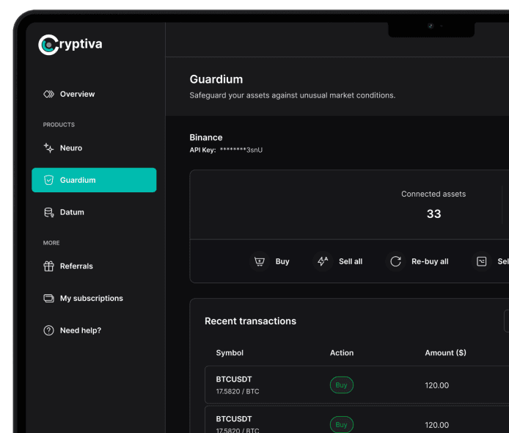509x433 pixels.
Task: Click Buy badge in first BTCUSDT row
Action: click(x=341, y=385)
